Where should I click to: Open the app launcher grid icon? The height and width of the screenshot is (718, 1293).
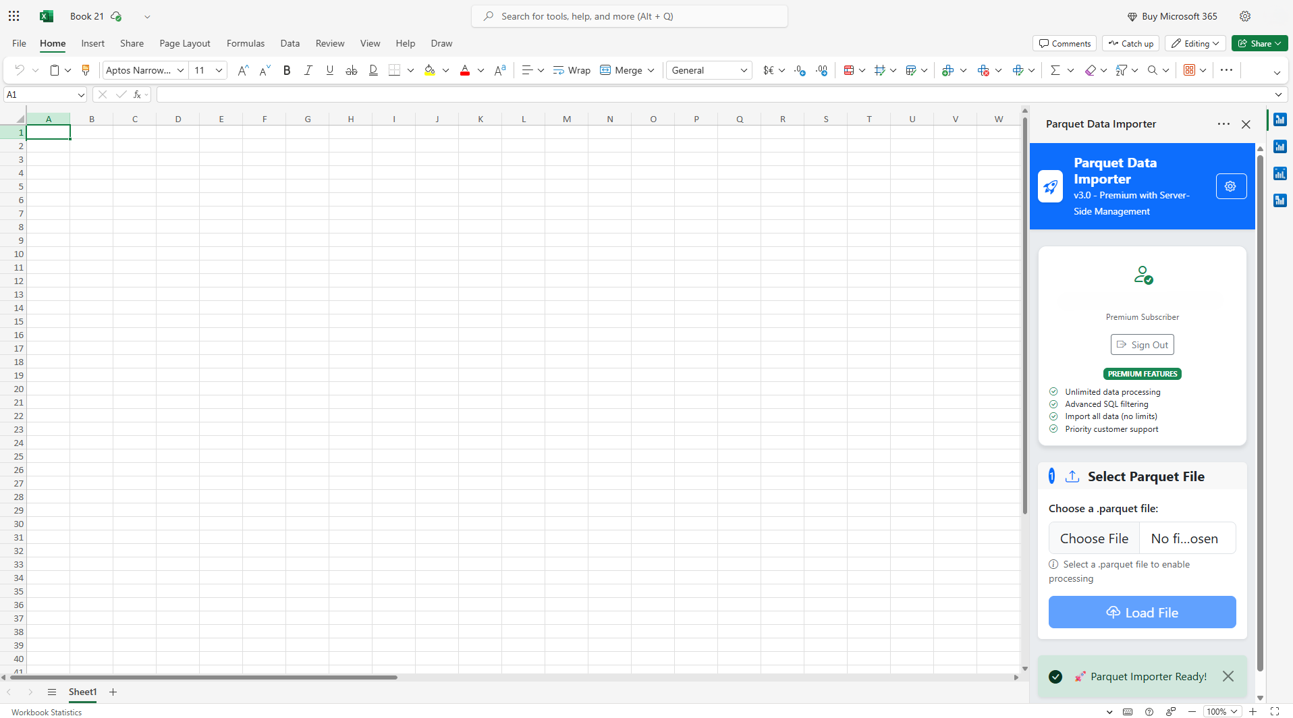pos(14,16)
